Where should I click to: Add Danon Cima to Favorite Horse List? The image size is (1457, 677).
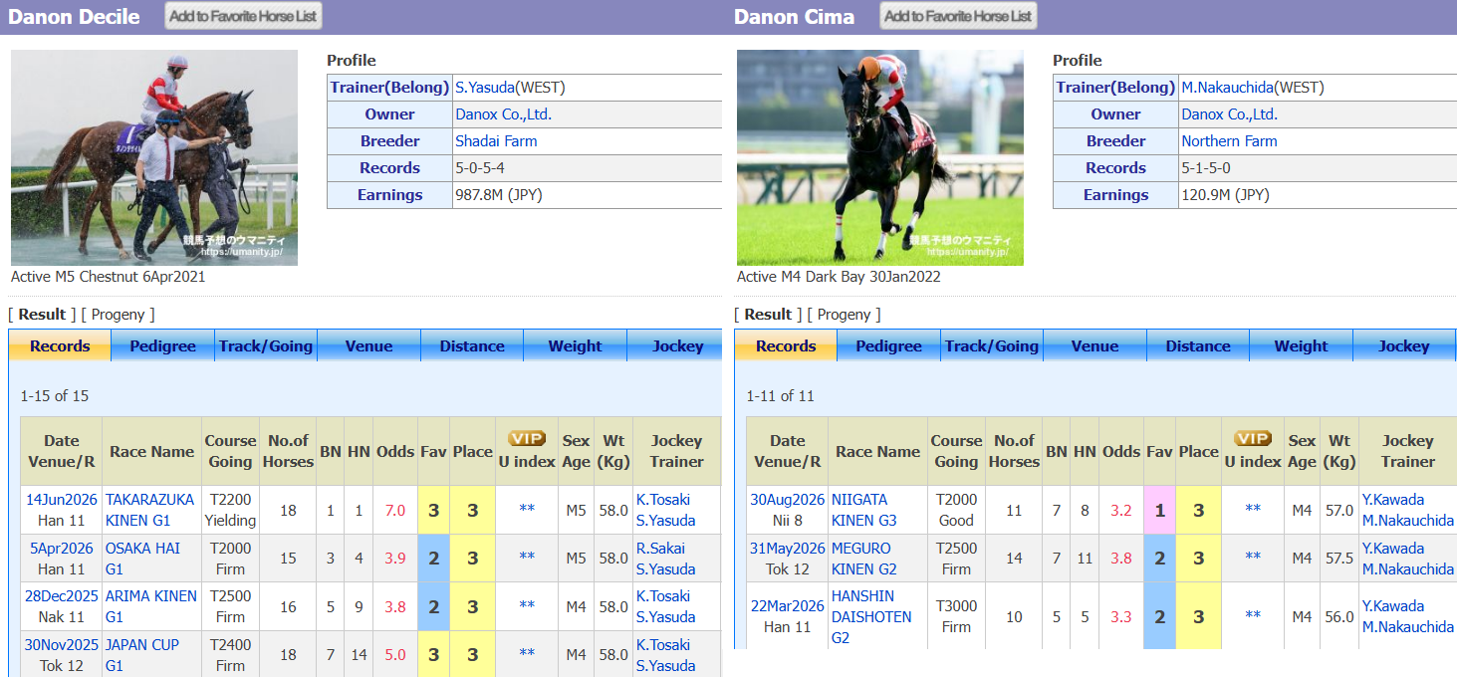(958, 16)
